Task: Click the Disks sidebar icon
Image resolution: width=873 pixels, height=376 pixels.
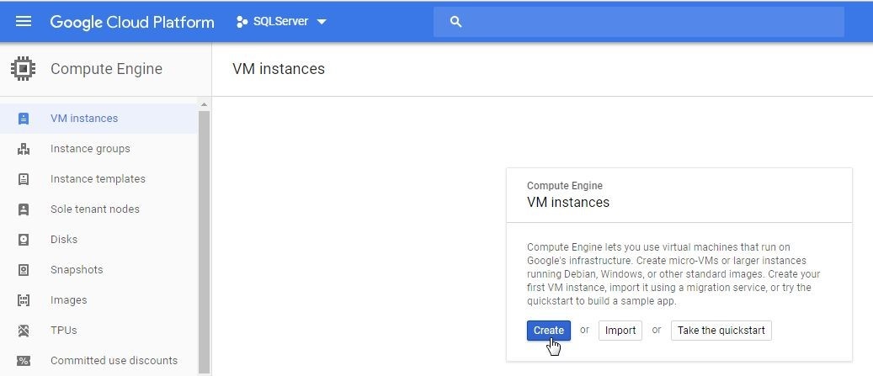Action: pos(24,240)
